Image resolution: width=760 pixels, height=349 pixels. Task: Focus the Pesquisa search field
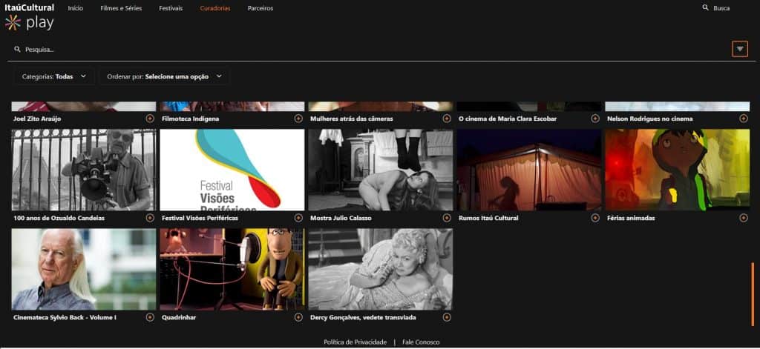(368, 50)
